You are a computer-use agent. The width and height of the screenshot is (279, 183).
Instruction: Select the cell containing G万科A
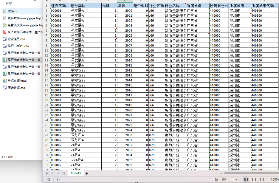point(86,160)
